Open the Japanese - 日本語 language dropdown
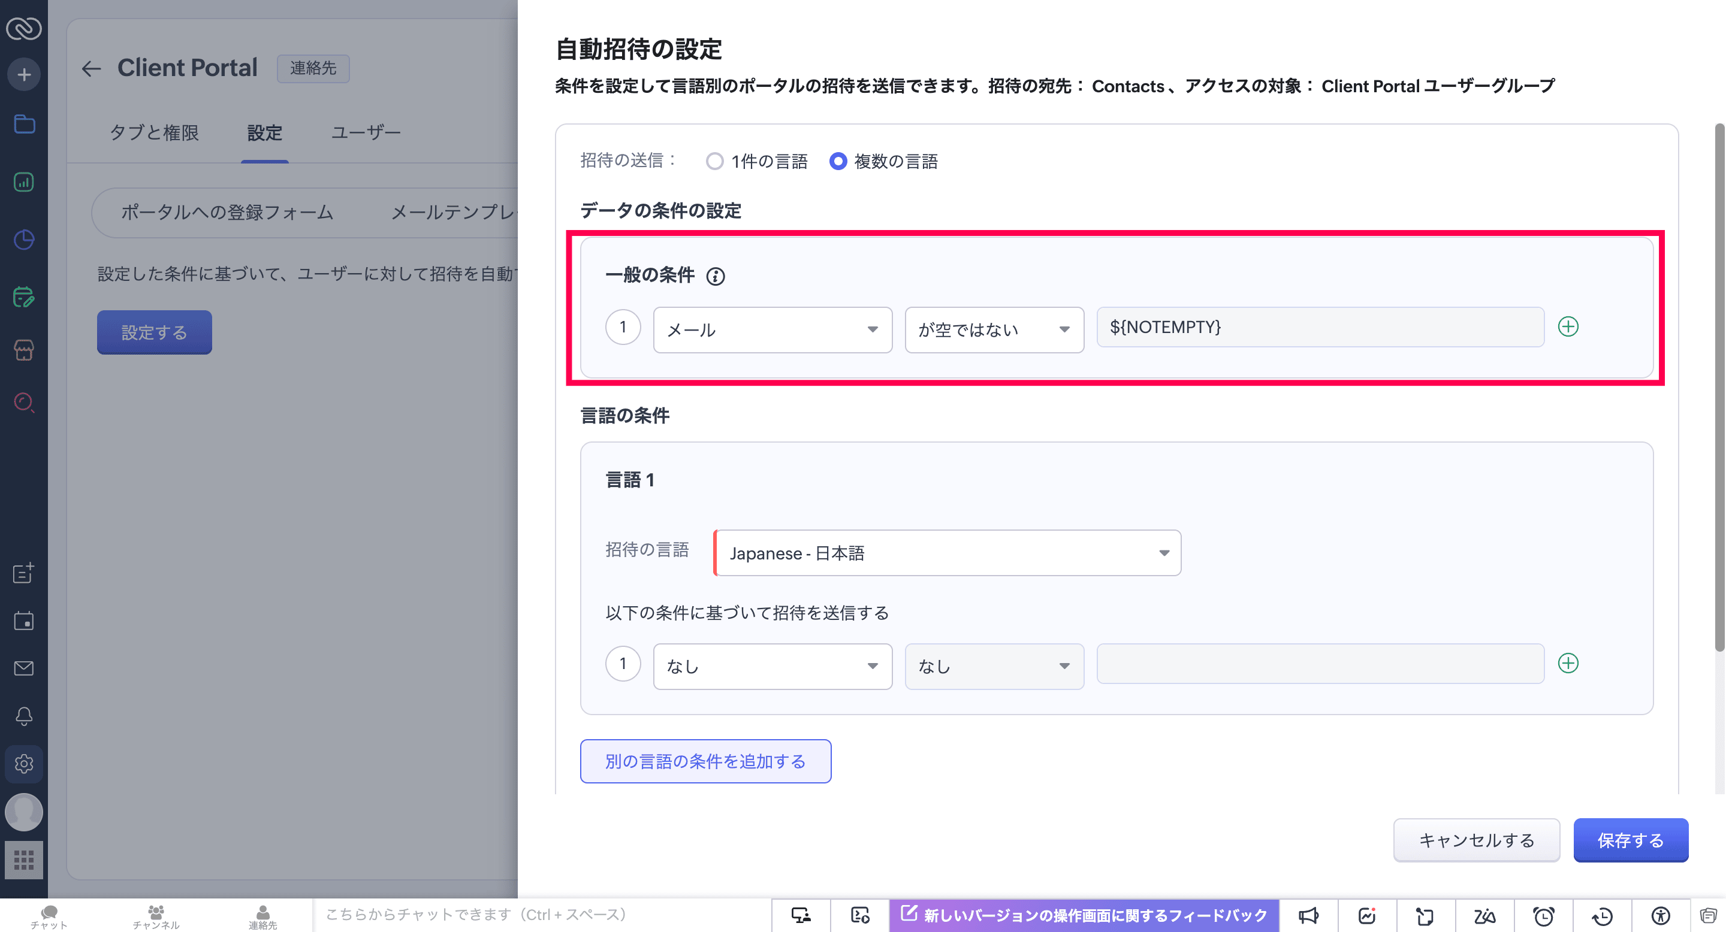The height and width of the screenshot is (932, 1726). point(947,553)
